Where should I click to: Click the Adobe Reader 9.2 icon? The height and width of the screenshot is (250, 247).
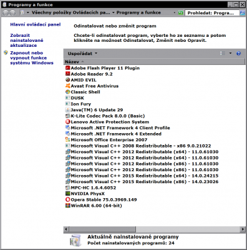point(67,74)
